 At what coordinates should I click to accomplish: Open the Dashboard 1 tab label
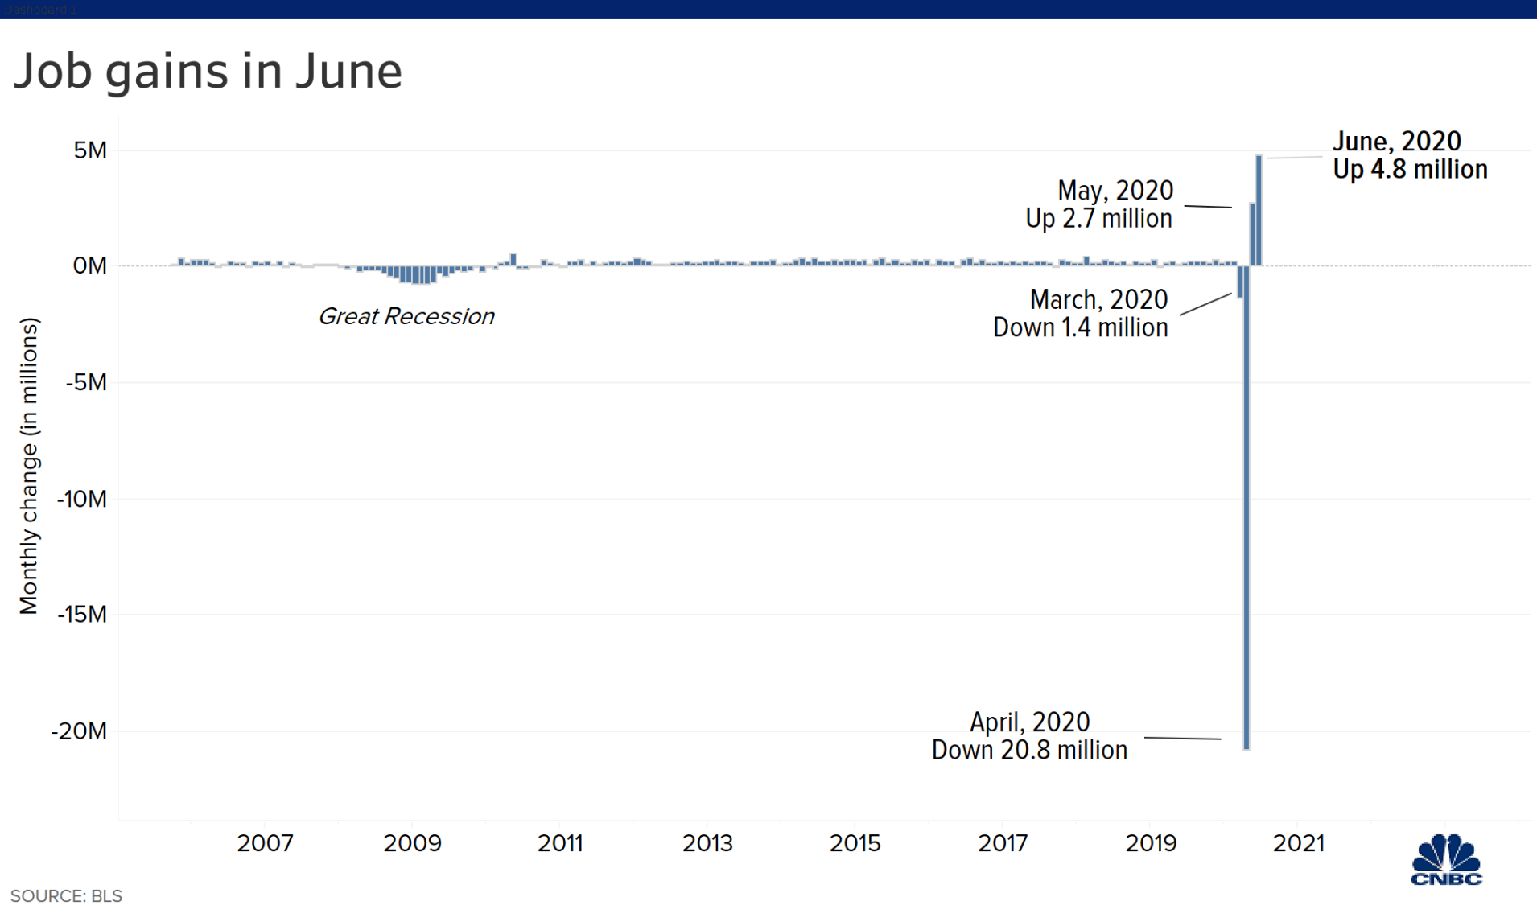40,10
